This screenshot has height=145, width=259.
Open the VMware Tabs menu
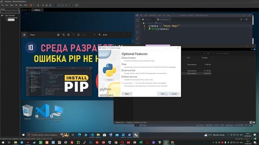[21, 5]
